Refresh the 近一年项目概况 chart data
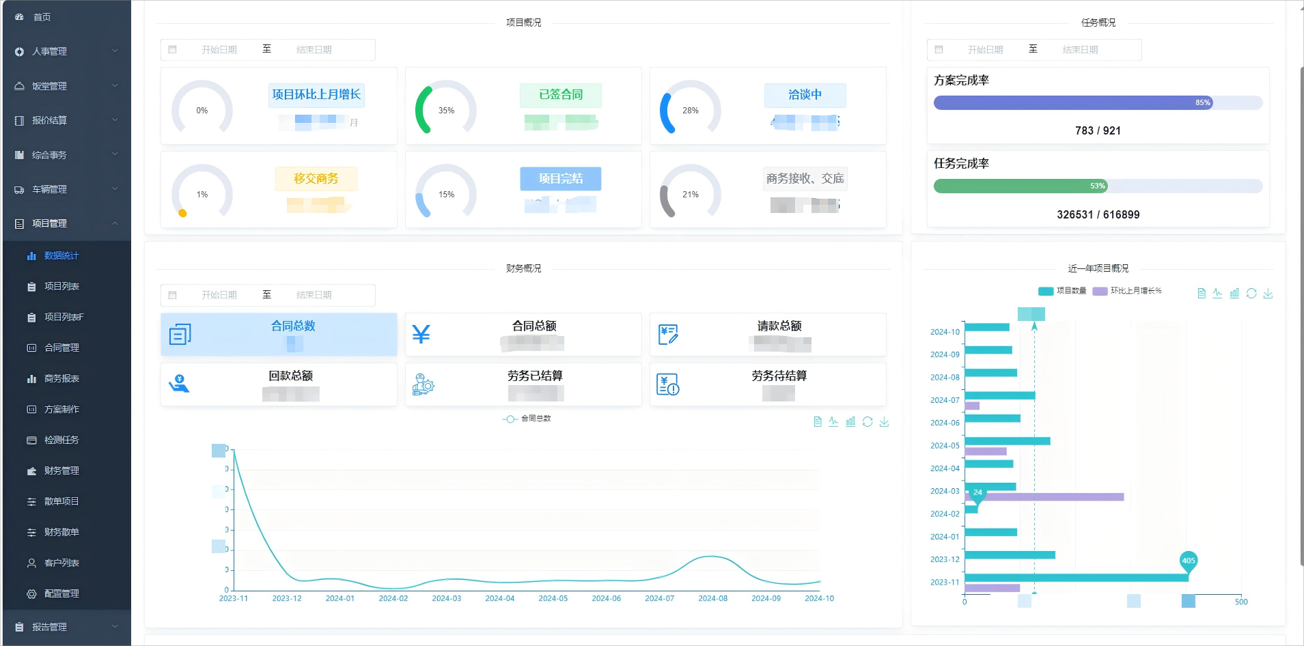This screenshot has height=646, width=1304. pyautogui.click(x=1251, y=292)
